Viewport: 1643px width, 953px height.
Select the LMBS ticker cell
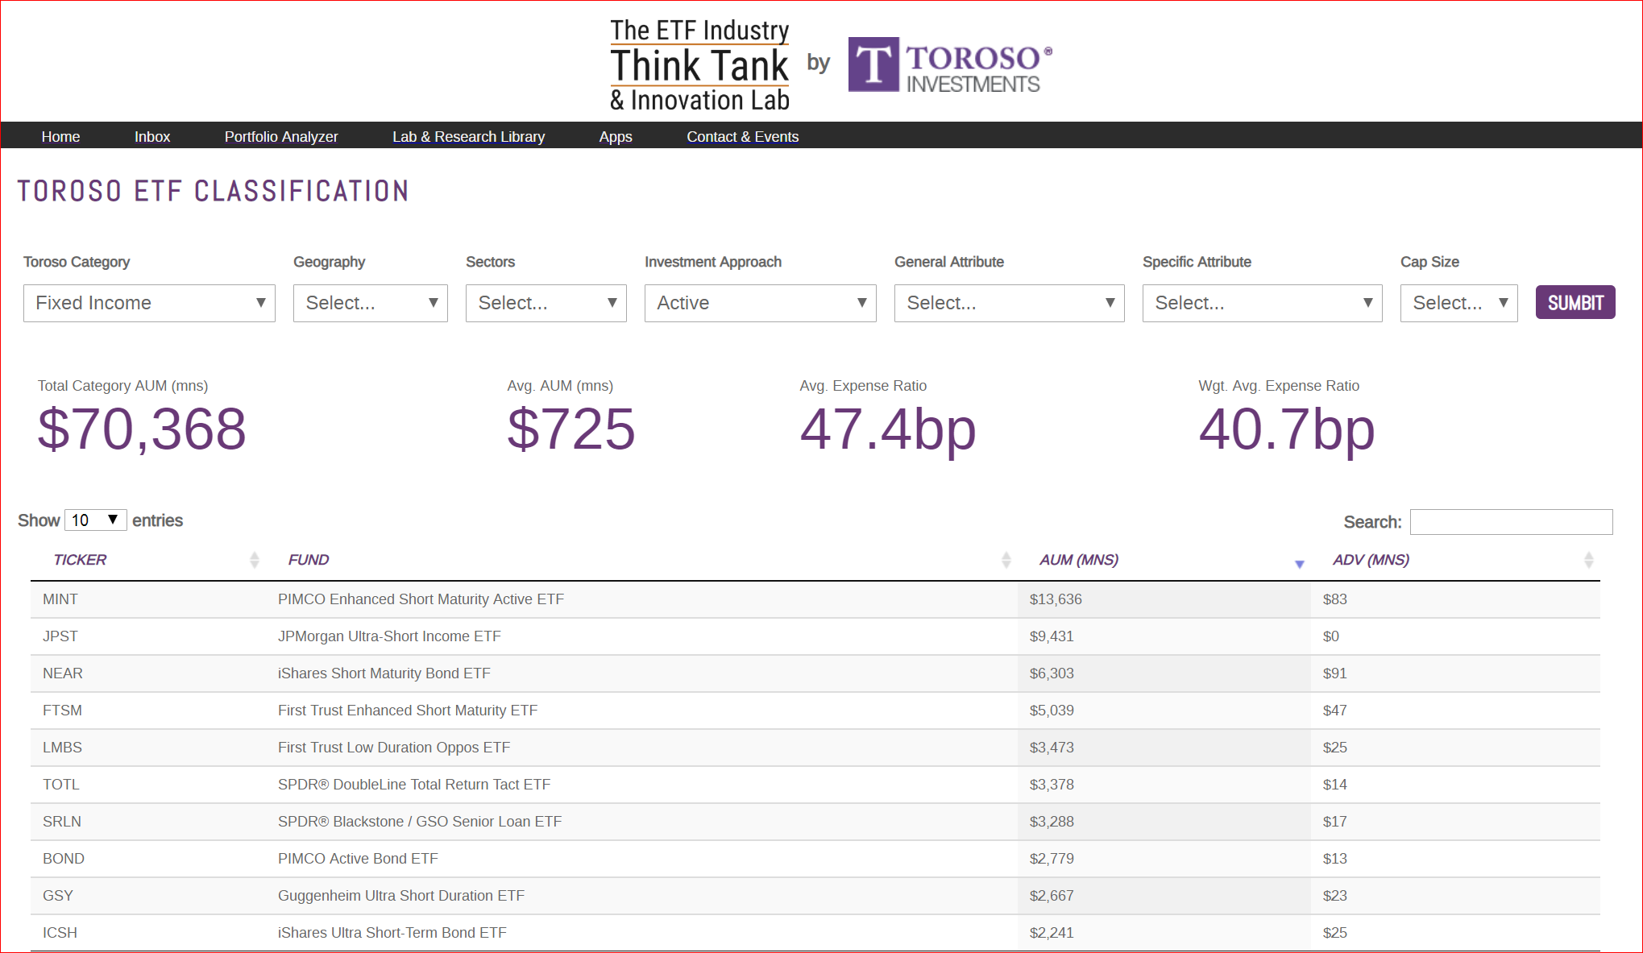click(x=62, y=748)
